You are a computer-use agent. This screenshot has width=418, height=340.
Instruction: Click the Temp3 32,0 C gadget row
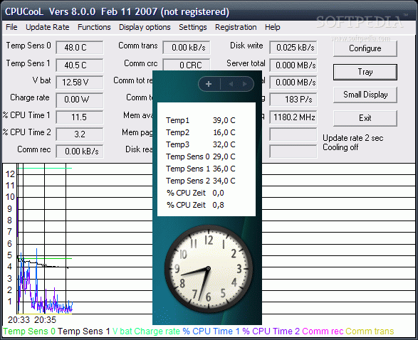pyautogui.click(x=201, y=144)
